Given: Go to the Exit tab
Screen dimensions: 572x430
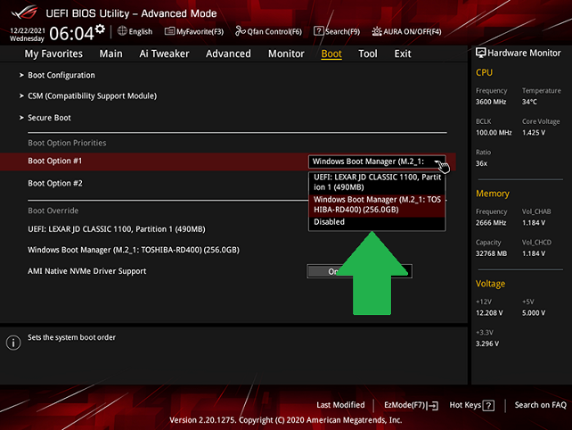Looking at the screenshot, I should (403, 54).
